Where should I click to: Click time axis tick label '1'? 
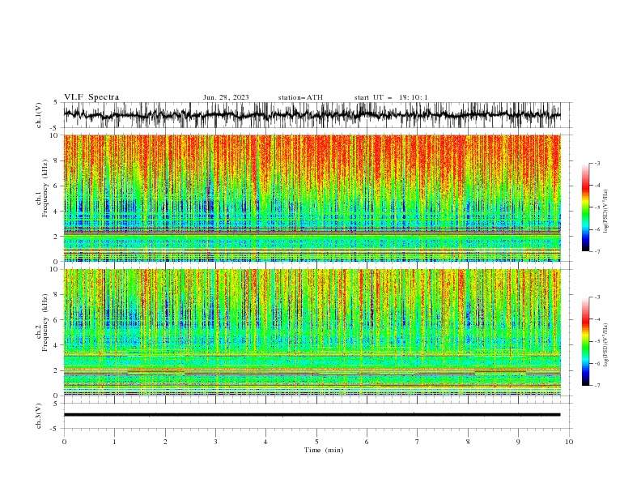pos(114,442)
